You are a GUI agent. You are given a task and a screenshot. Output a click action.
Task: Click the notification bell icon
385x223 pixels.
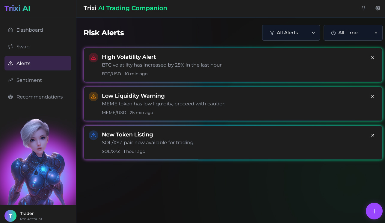(363, 8)
